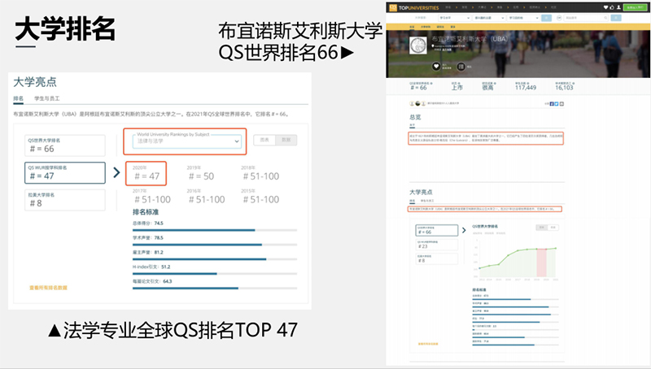
Task: Select the #8 ranking card in the small webpage
Action: point(437,258)
